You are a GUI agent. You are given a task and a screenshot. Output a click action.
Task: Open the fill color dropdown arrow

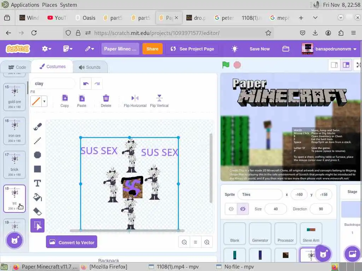(44, 101)
